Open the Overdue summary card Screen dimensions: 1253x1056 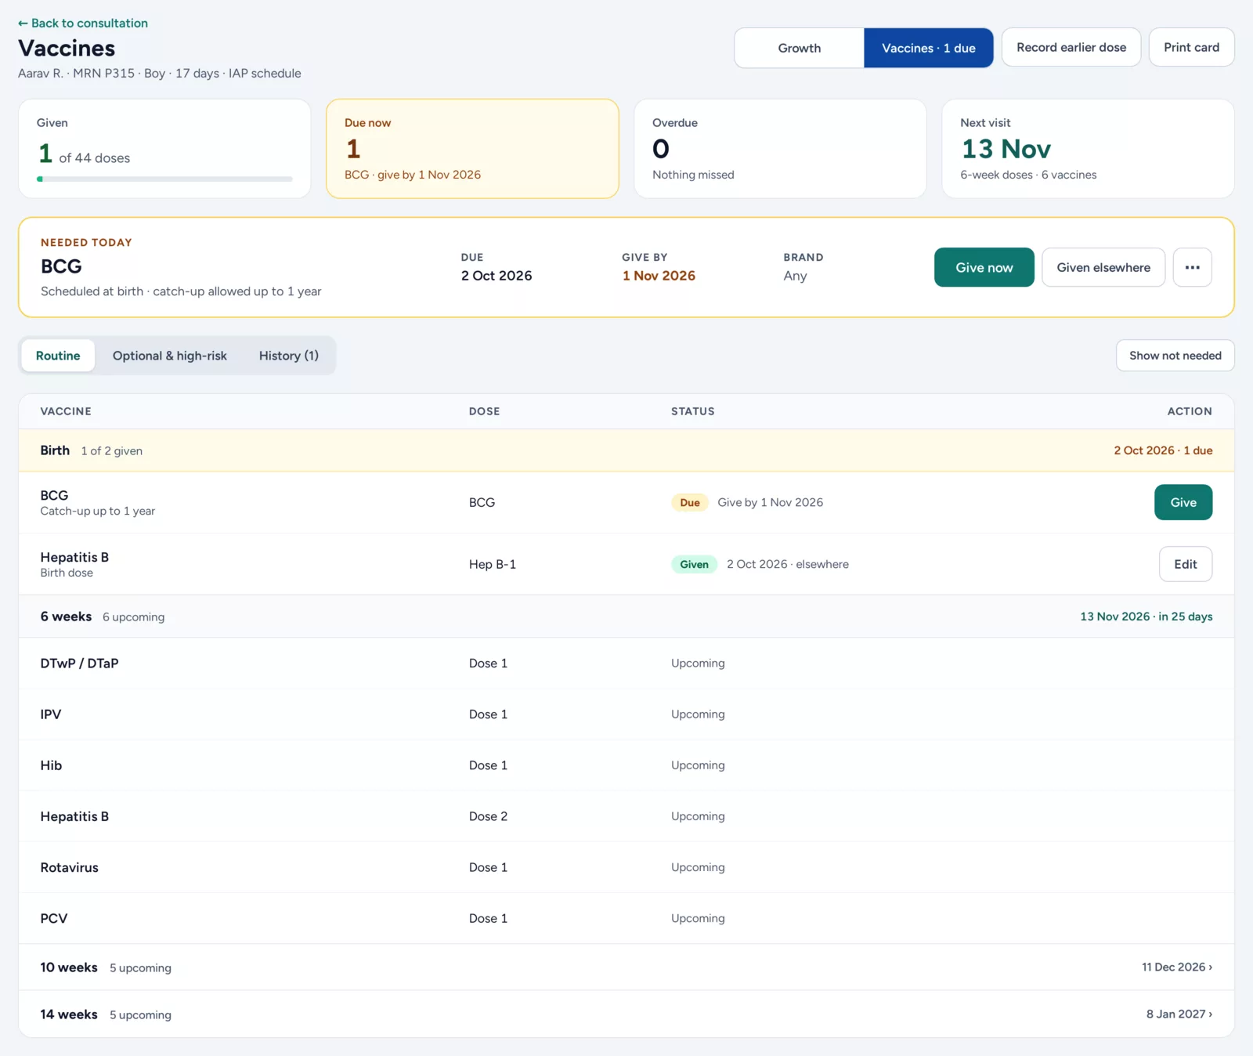click(780, 149)
